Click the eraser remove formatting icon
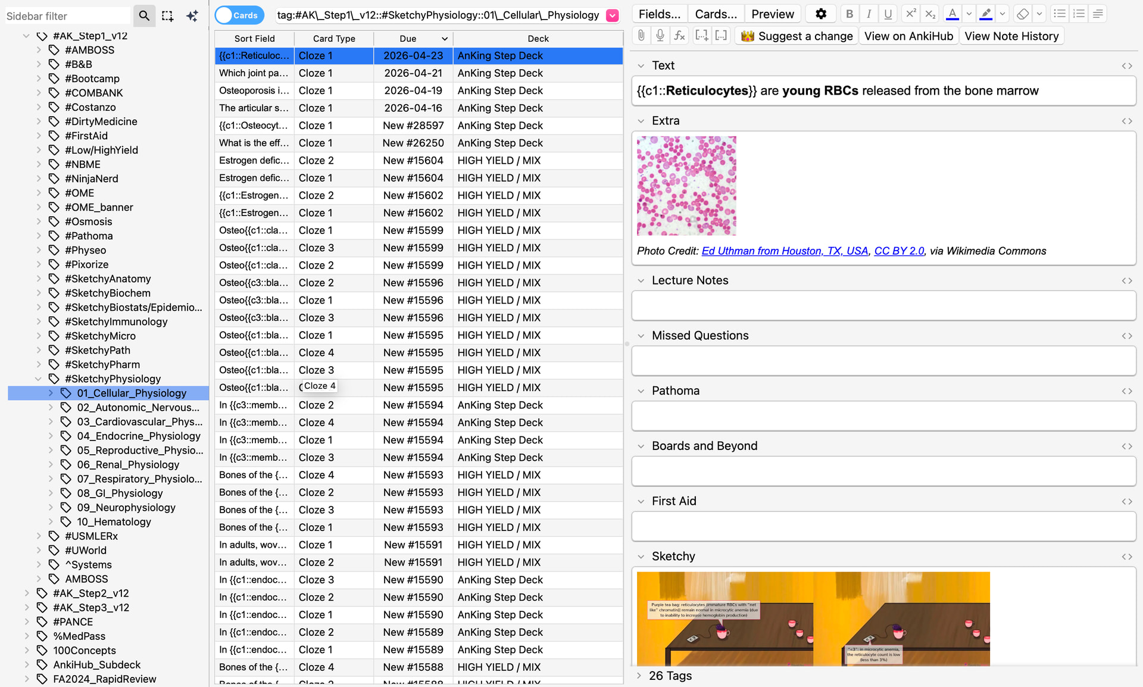The height and width of the screenshot is (687, 1143). click(1022, 14)
